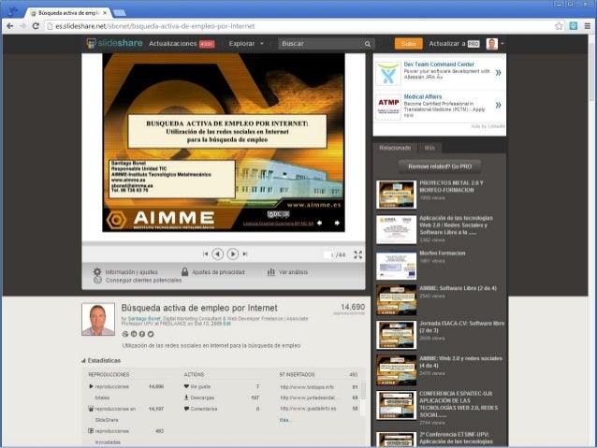Click Dev Team Command Center ad title
This screenshot has height=448, width=597.
pyautogui.click(x=439, y=65)
